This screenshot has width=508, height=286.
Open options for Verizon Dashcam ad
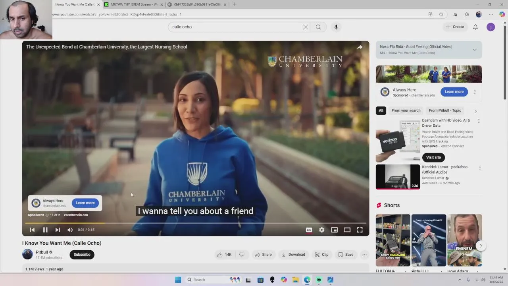[x=479, y=121]
